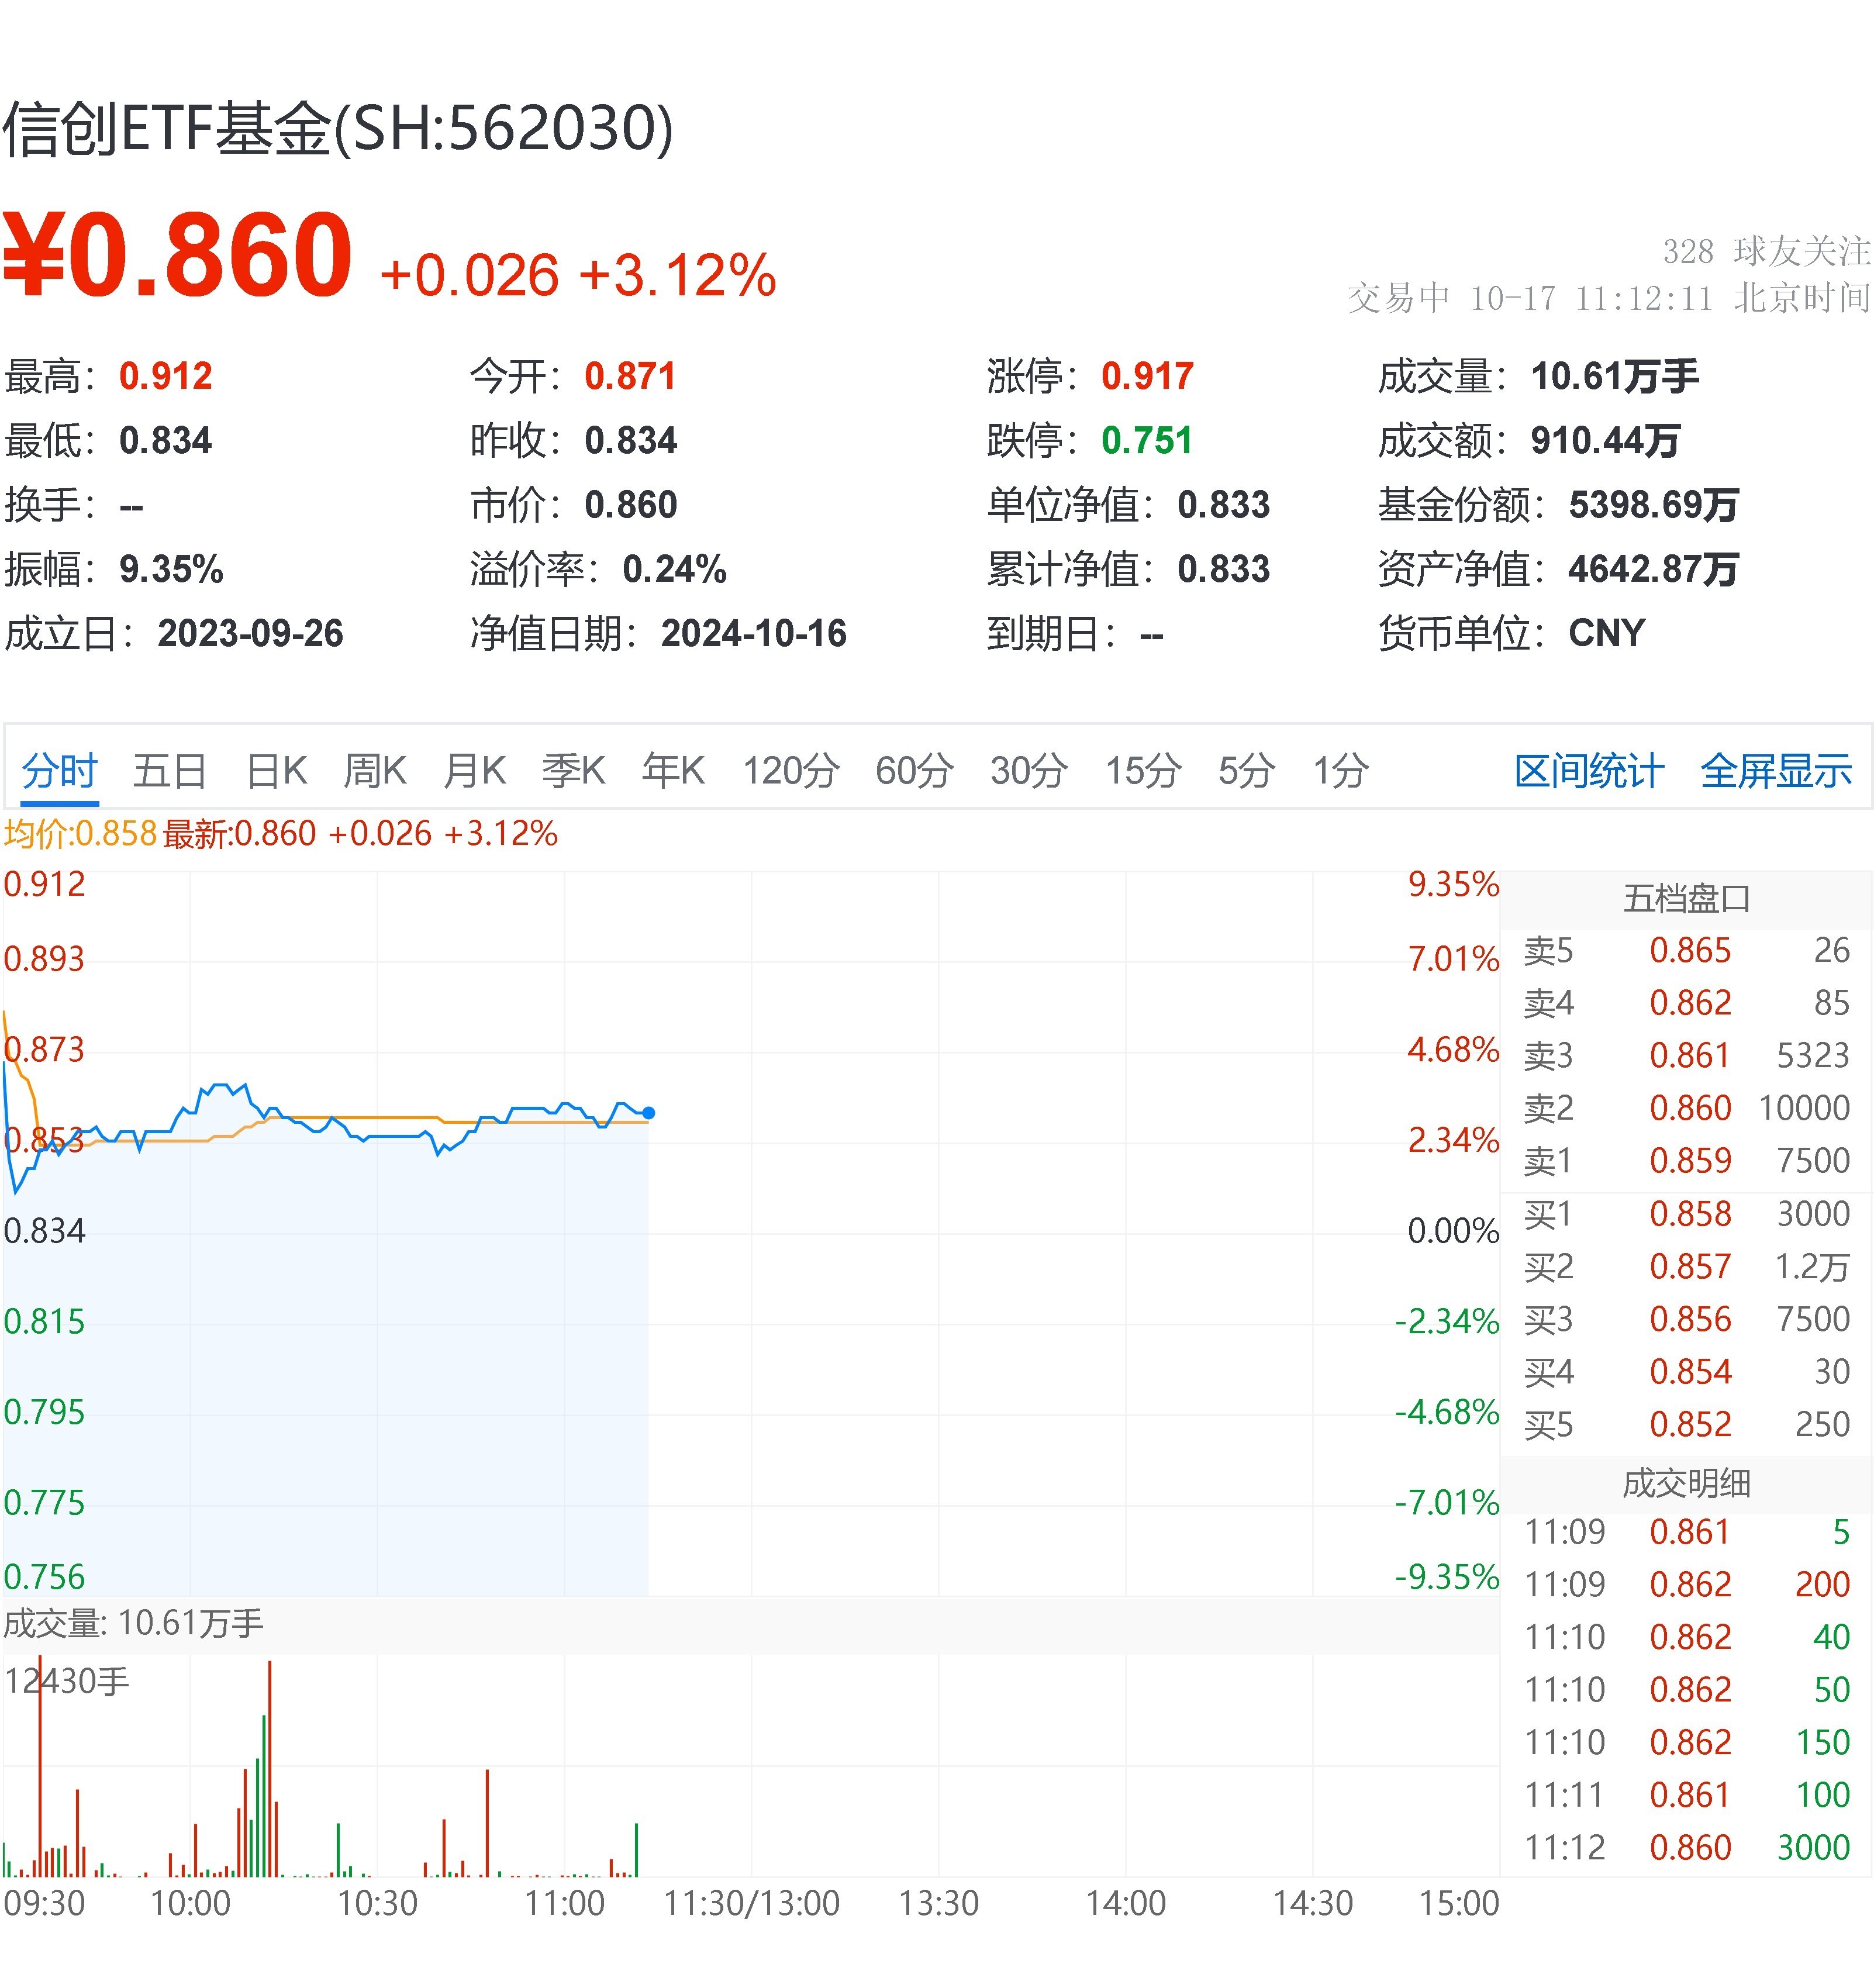Select the 日K daily candlestick tab
Screen dimensions: 1874x1988
[276, 771]
